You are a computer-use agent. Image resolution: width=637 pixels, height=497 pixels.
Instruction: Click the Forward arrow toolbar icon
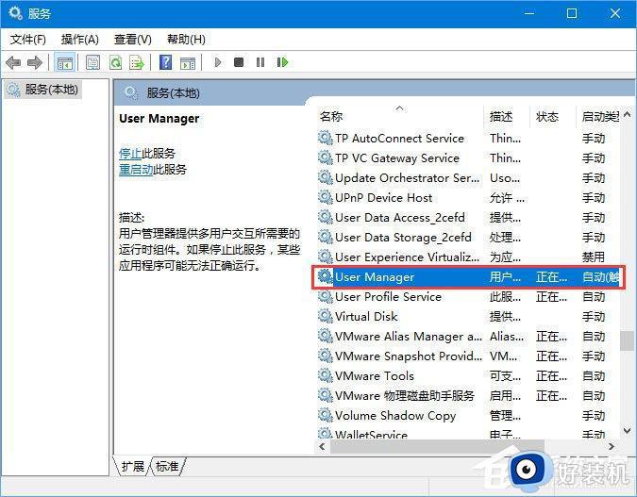(x=35, y=62)
